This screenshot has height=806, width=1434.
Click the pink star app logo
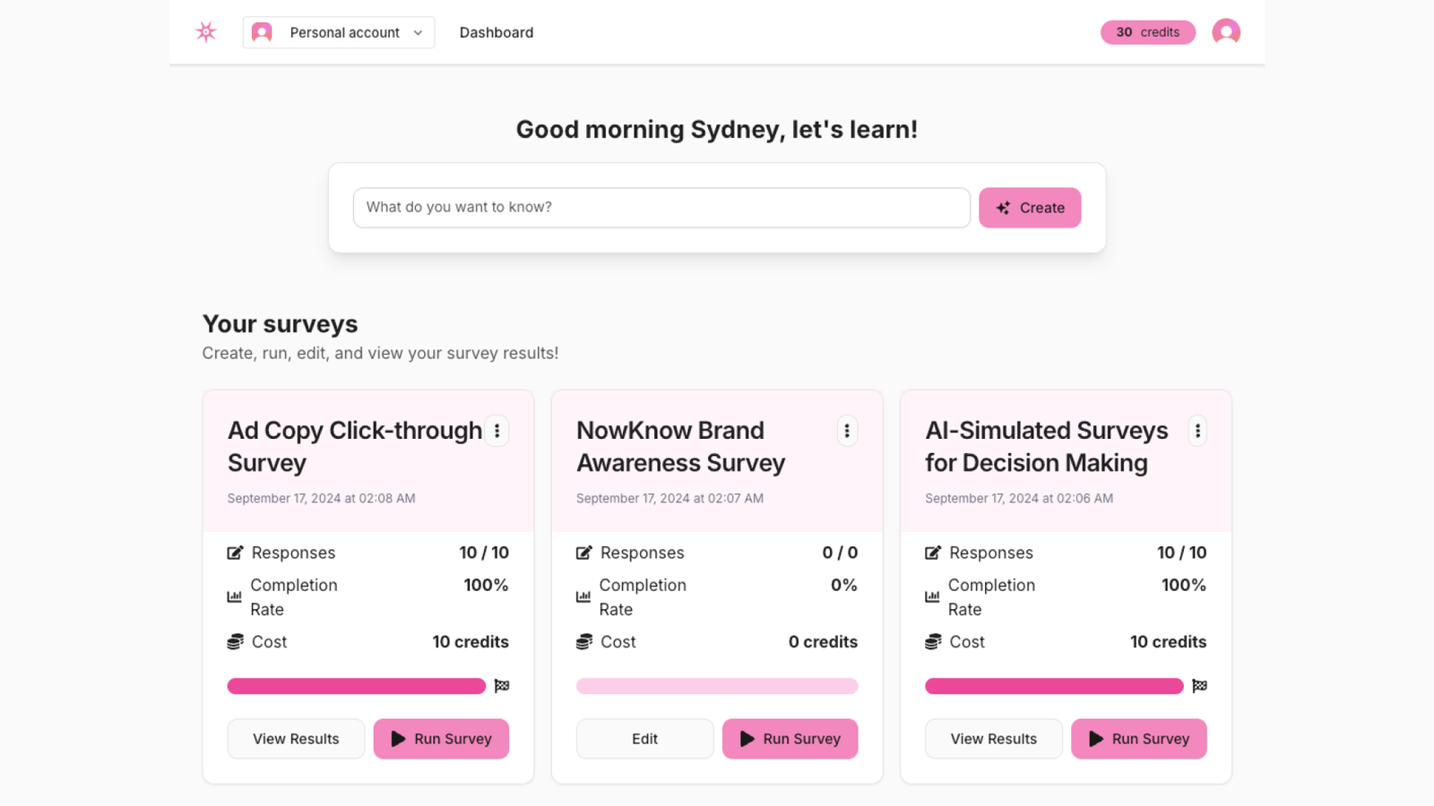tap(206, 32)
